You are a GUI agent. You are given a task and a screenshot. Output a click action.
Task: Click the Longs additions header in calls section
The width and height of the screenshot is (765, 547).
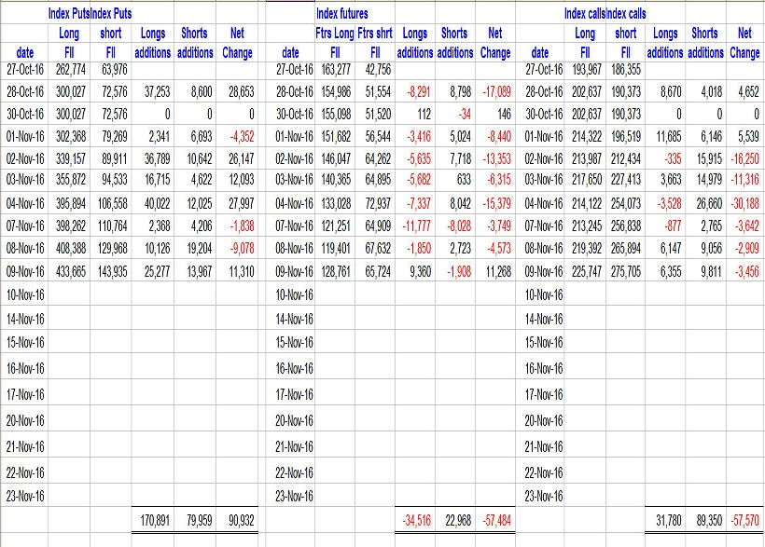coord(665,42)
